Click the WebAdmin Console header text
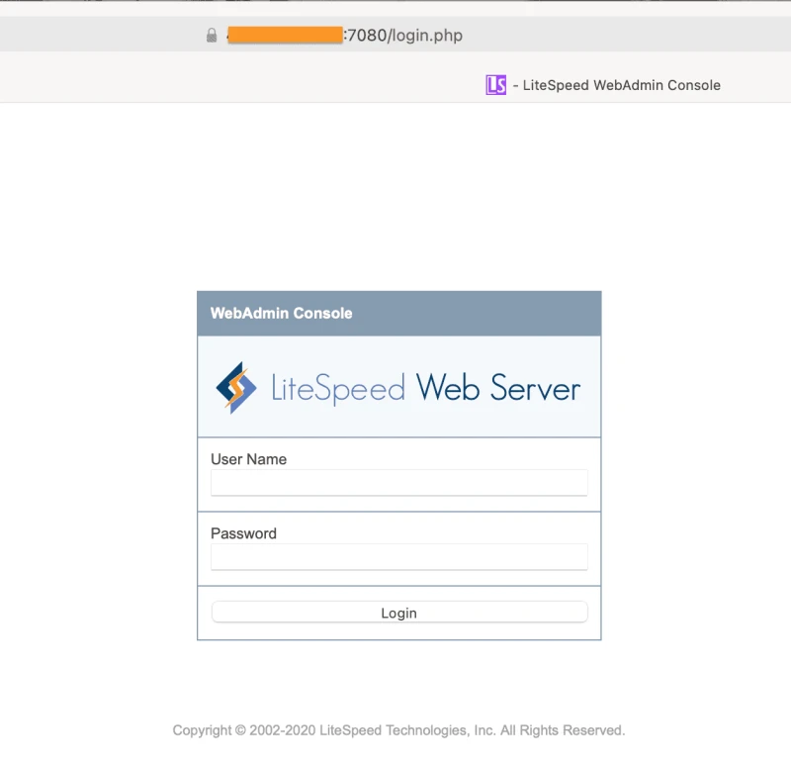Screen dimensions: 791x764 pyautogui.click(x=281, y=313)
